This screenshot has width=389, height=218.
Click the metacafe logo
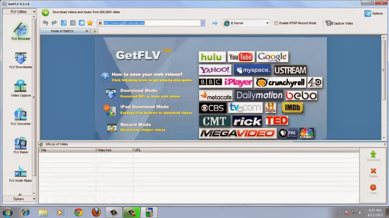[x=215, y=96]
